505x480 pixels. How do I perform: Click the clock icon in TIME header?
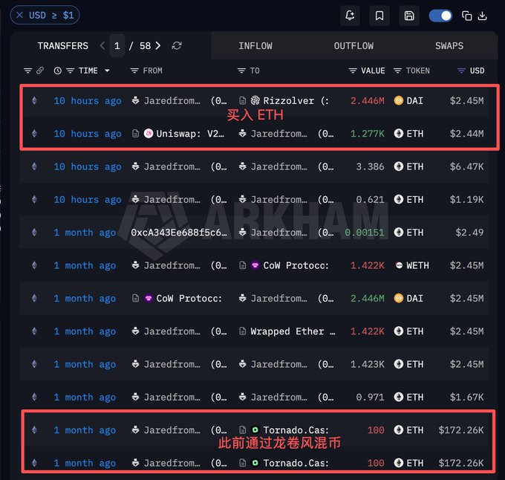tap(58, 71)
